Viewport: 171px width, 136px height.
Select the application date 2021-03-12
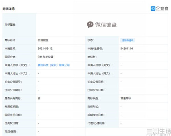(x=45, y=49)
